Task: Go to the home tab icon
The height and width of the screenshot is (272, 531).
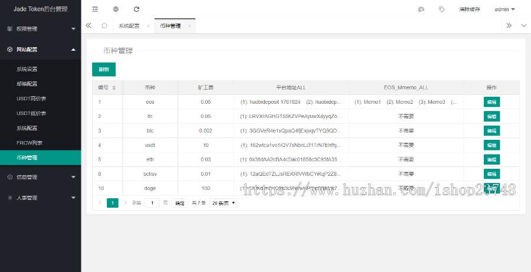Action: [104, 26]
